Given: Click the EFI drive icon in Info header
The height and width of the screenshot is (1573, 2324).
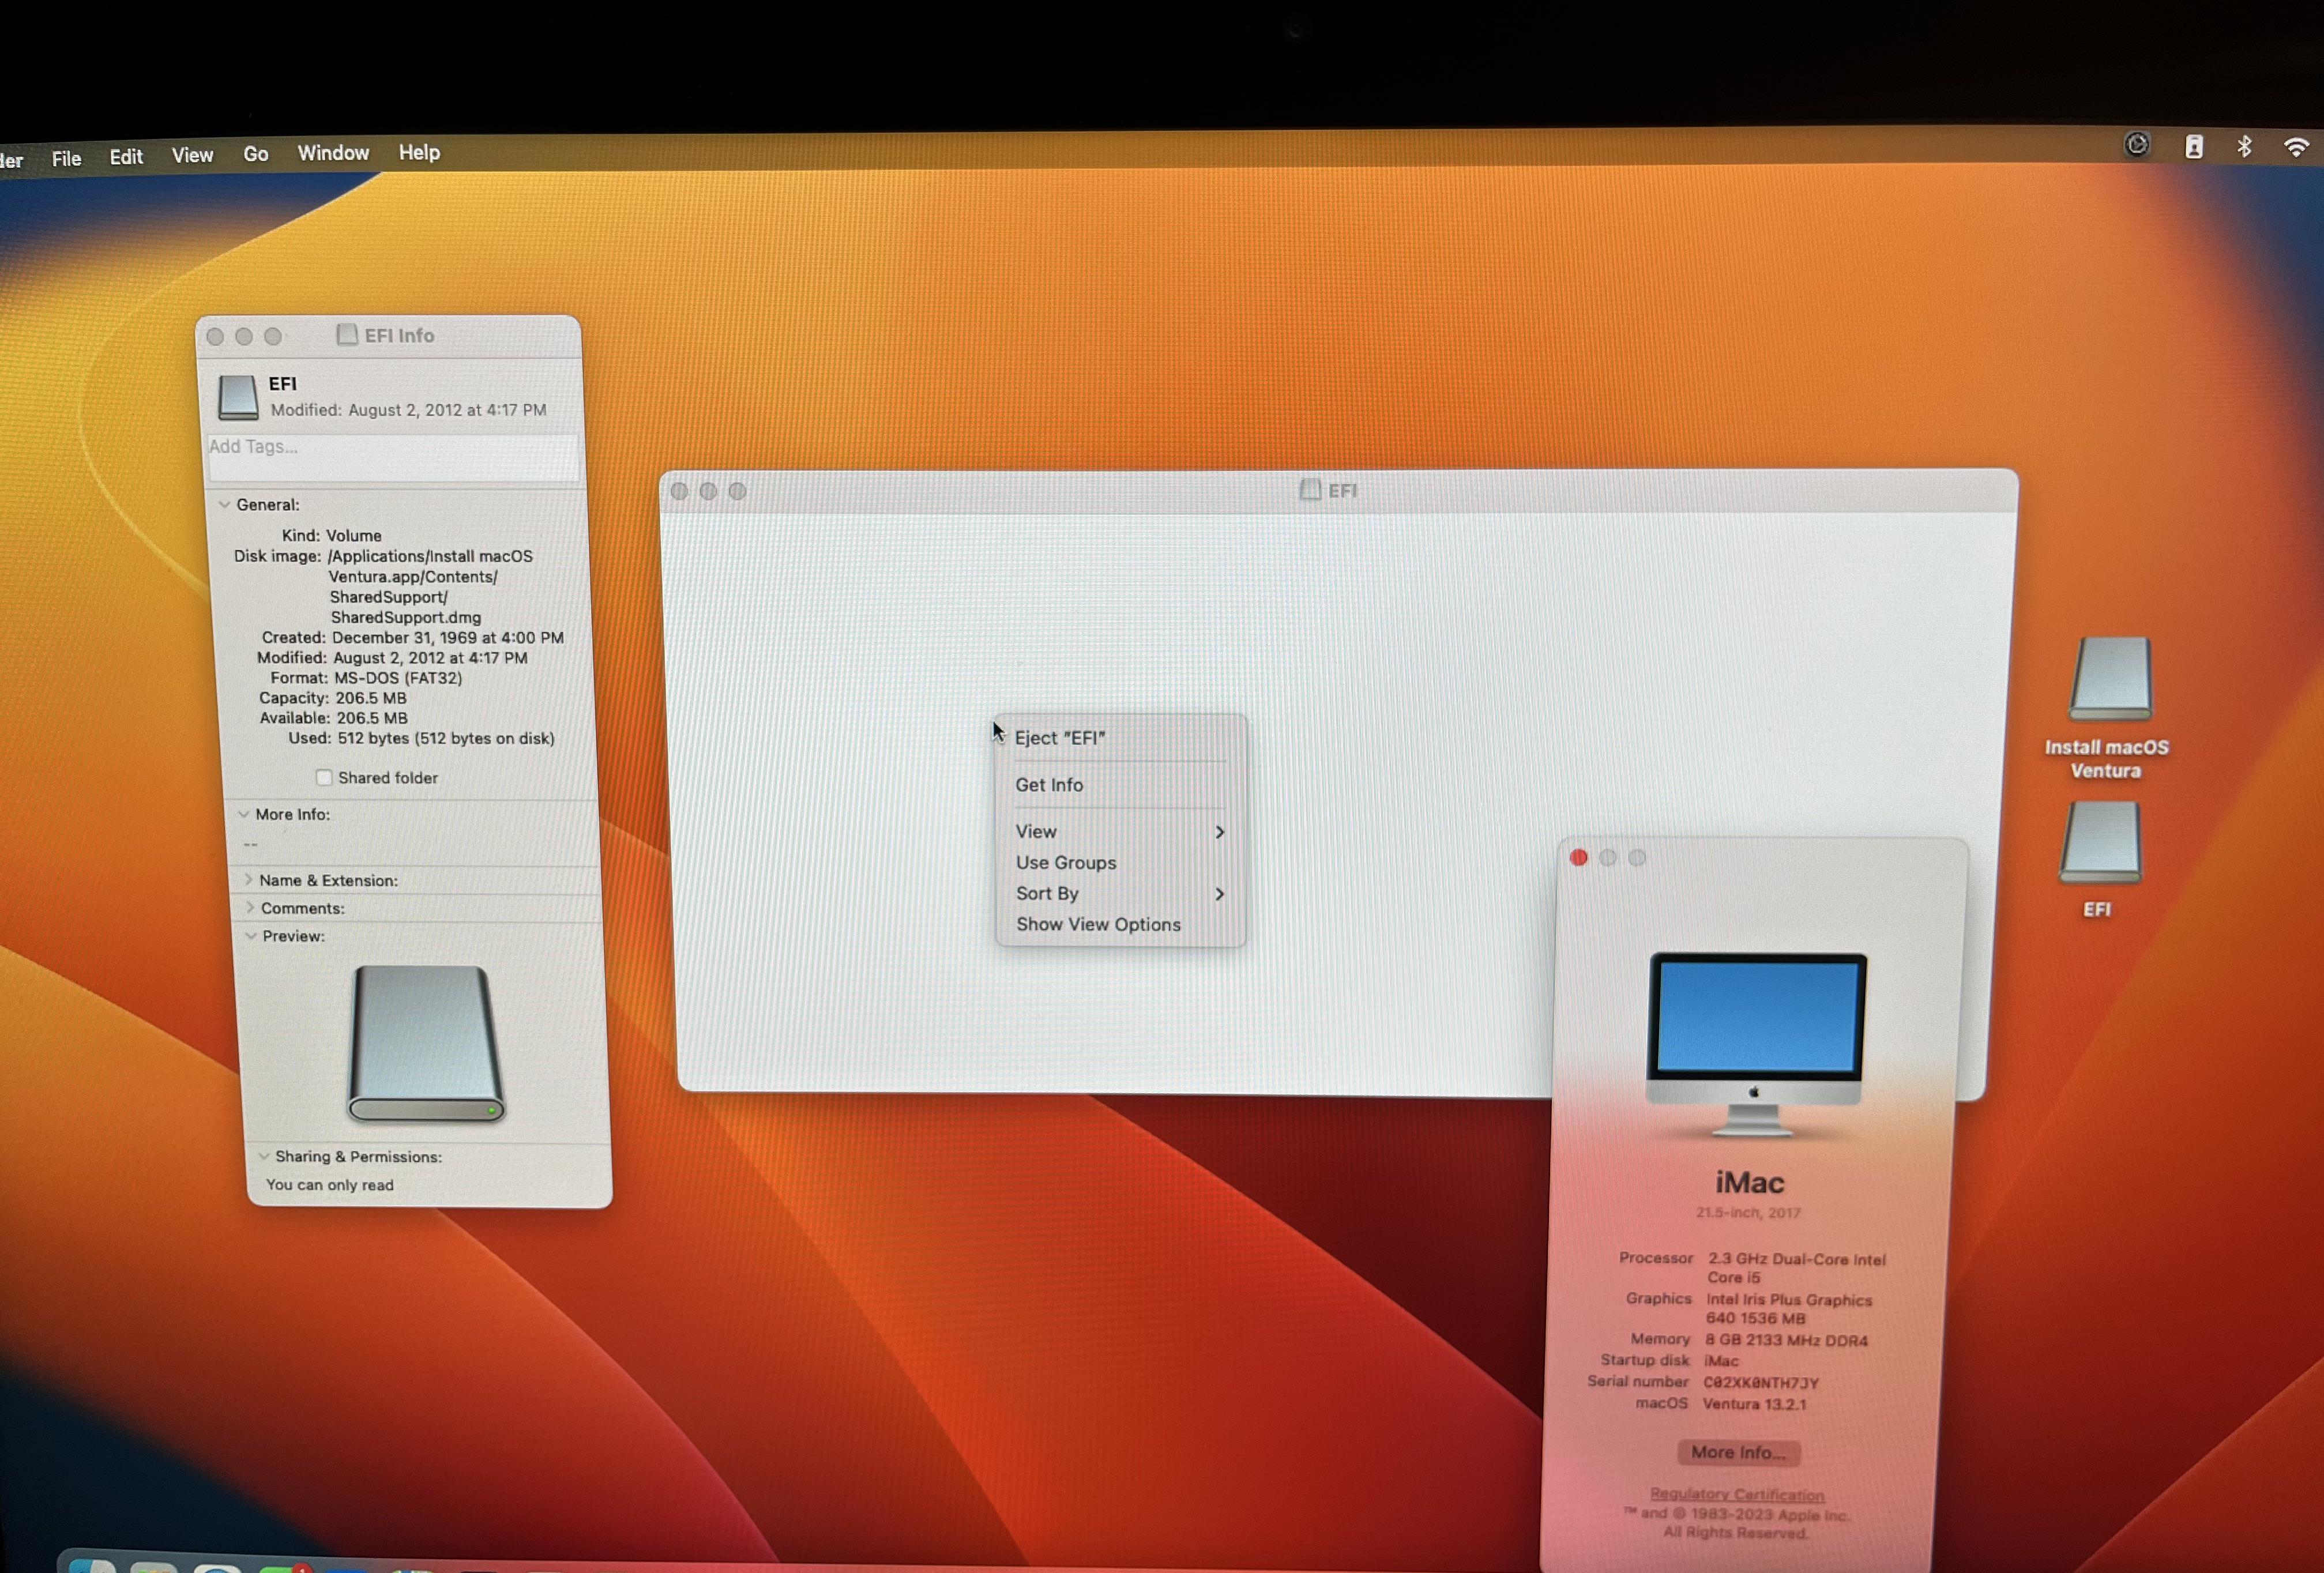Looking at the screenshot, I should [x=238, y=397].
